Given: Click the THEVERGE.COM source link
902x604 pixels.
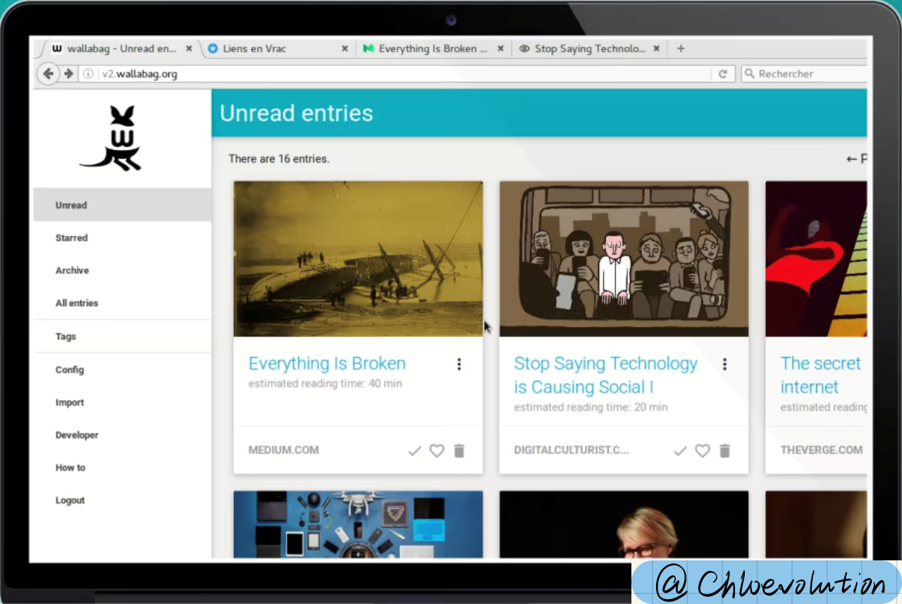Looking at the screenshot, I should (x=821, y=450).
